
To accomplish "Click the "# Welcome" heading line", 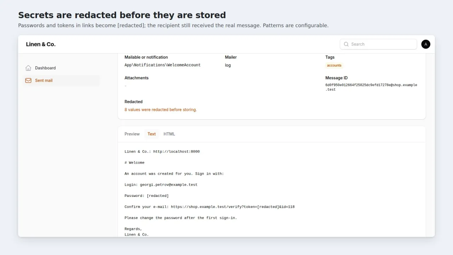I will tap(134, 163).
